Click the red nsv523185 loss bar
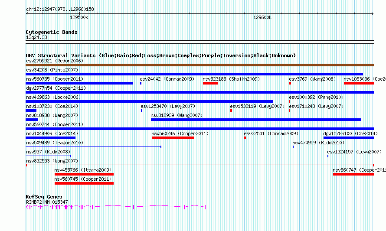Screen dimensions: 386x231 tap(210, 83)
